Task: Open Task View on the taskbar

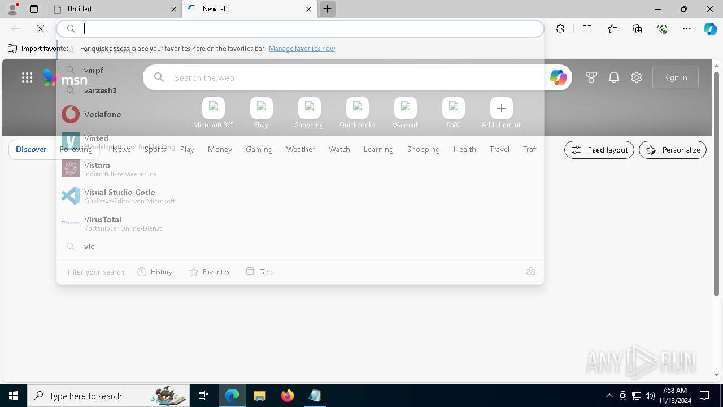Action: [203, 396]
